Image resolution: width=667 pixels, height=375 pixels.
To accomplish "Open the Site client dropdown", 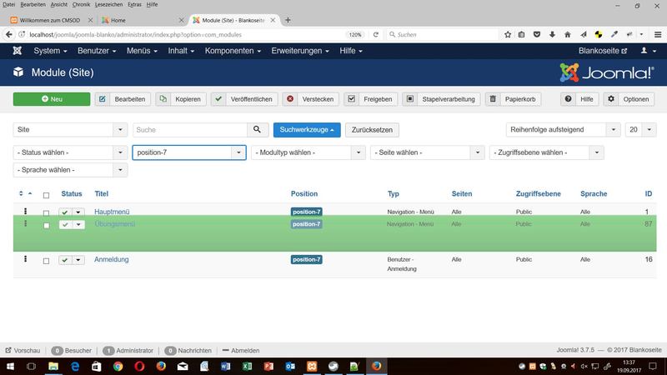I will [x=70, y=130].
